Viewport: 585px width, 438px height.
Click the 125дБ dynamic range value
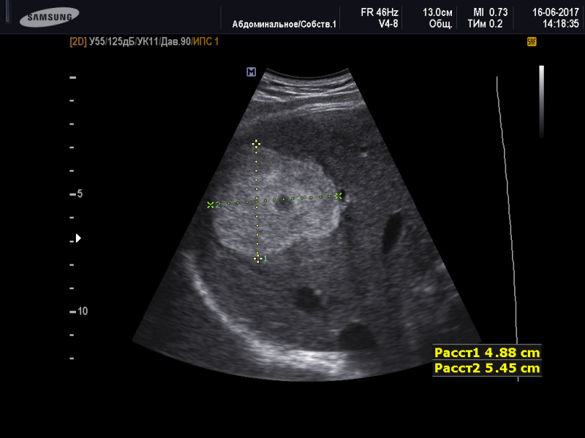pos(121,42)
